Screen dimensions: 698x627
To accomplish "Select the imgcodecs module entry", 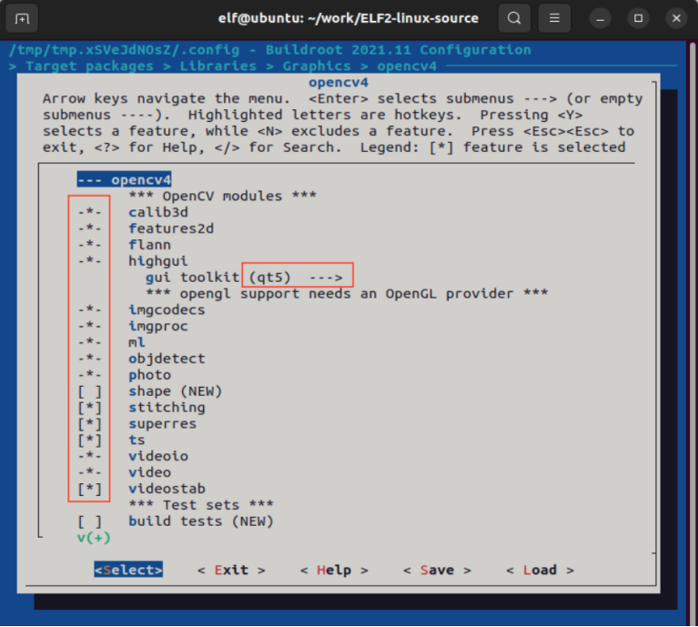I will (142, 310).
